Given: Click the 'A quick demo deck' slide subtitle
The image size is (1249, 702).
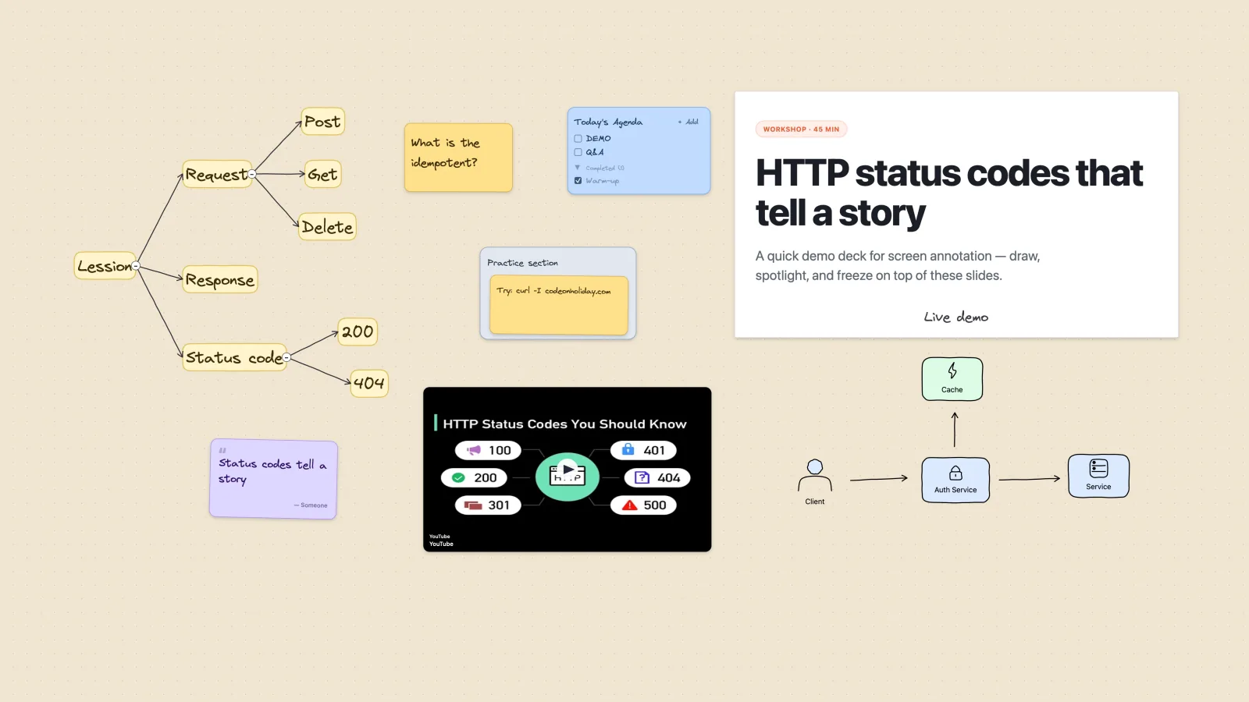Looking at the screenshot, I should [898, 265].
